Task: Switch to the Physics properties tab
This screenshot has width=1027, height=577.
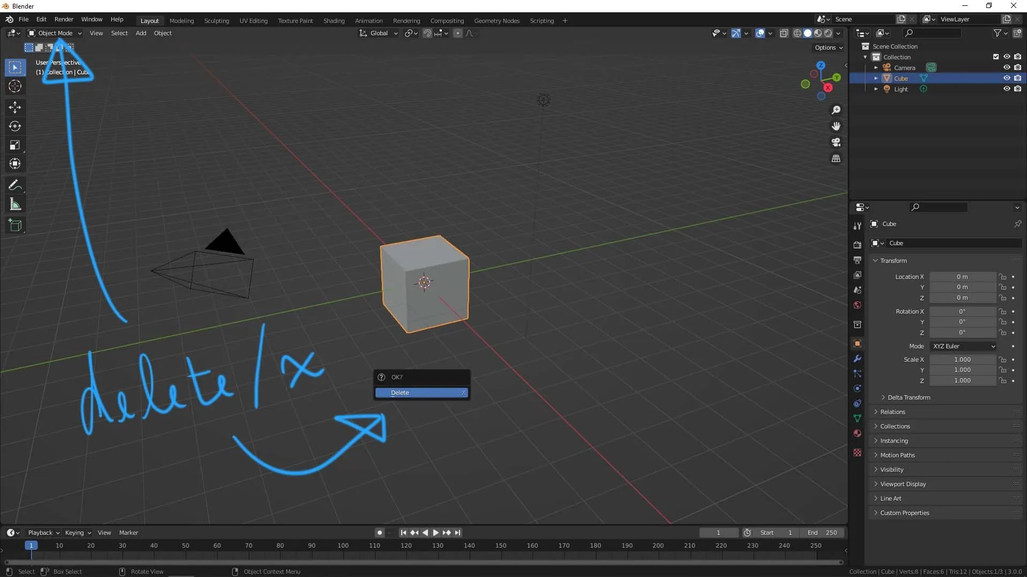Action: [x=857, y=388]
